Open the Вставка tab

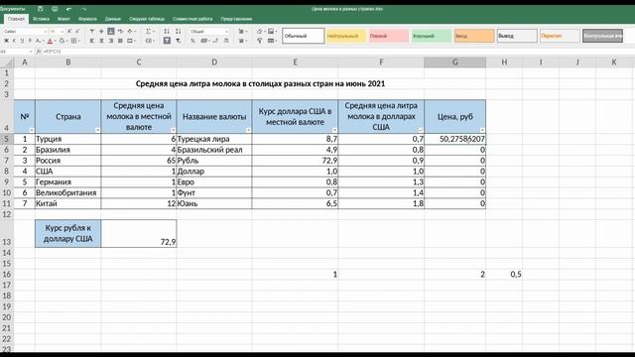click(x=41, y=19)
